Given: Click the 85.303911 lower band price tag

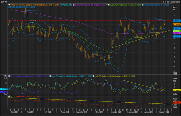Looking at the screenshot, I should pyautogui.click(x=176, y=37).
